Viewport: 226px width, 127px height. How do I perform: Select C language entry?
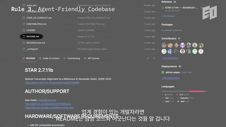tap(167, 95)
